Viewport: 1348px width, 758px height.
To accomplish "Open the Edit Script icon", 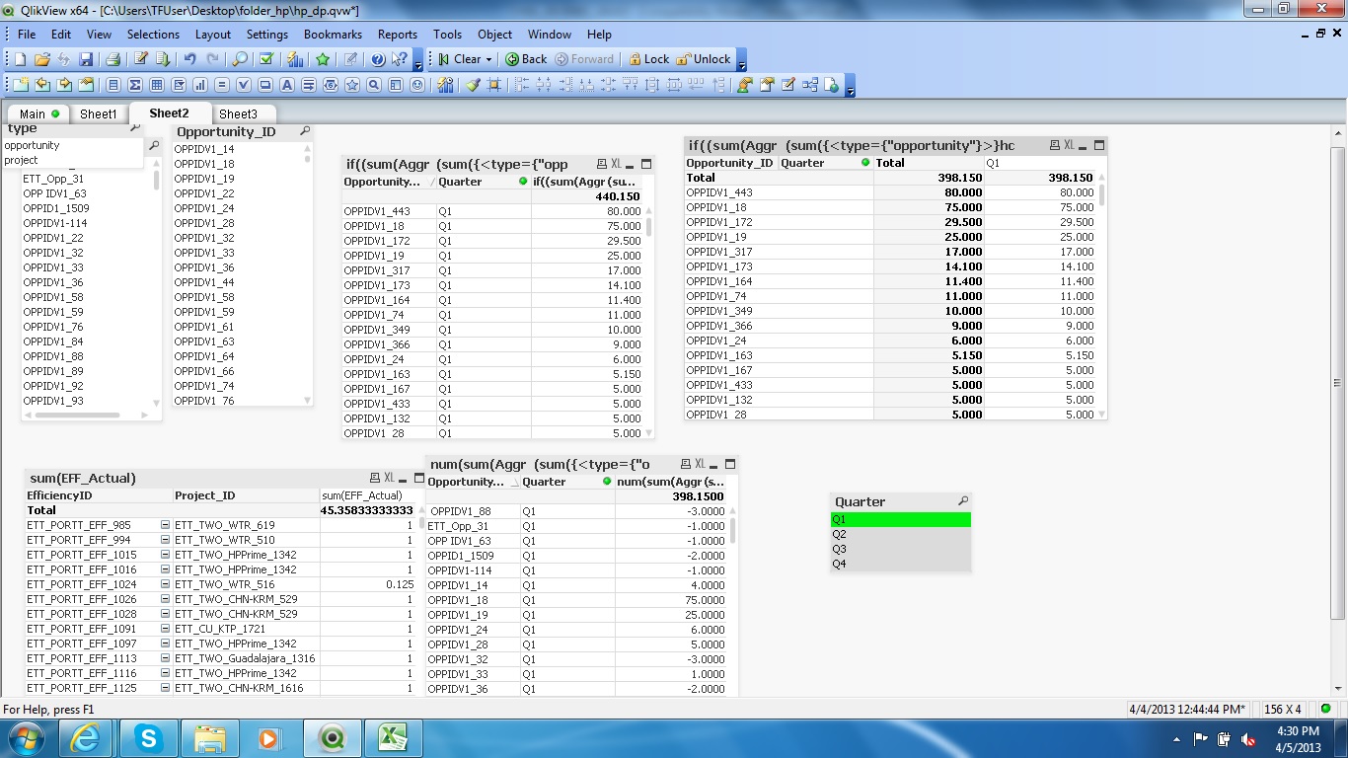I will coord(141,59).
